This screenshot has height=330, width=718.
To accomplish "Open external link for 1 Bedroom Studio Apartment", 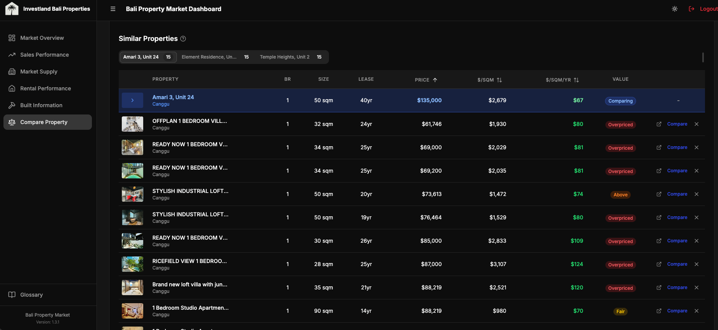I will pos(659,311).
